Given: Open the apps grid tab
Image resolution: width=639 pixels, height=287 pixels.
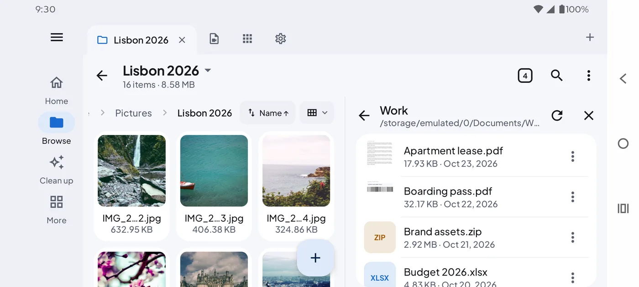Looking at the screenshot, I should click(247, 39).
